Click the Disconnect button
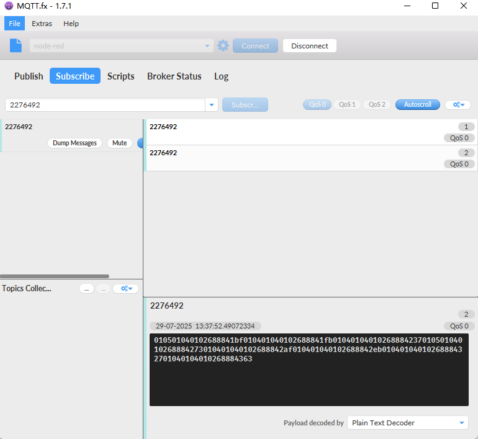Screen dimensions: 478x439 coord(309,46)
